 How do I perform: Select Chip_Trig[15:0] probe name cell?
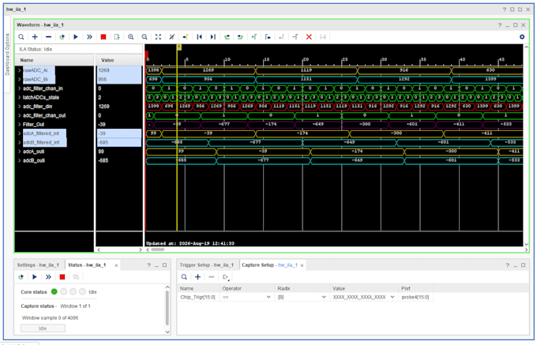coord(198,297)
